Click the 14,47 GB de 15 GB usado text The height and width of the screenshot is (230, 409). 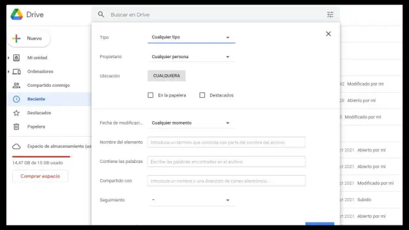point(38,163)
